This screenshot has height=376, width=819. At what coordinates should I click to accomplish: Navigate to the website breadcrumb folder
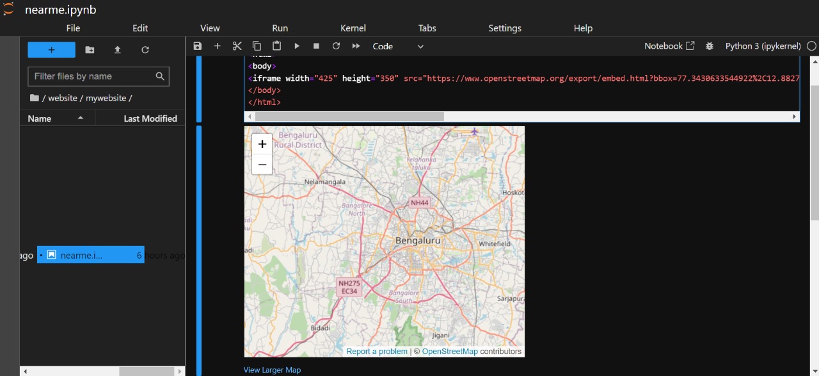coord(63,98)
